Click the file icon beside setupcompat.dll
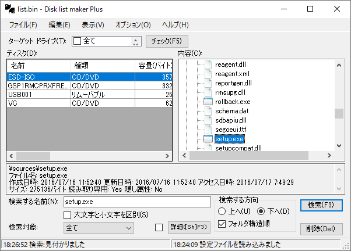Viewport: 351px width, 251px height. click(208, 147)
